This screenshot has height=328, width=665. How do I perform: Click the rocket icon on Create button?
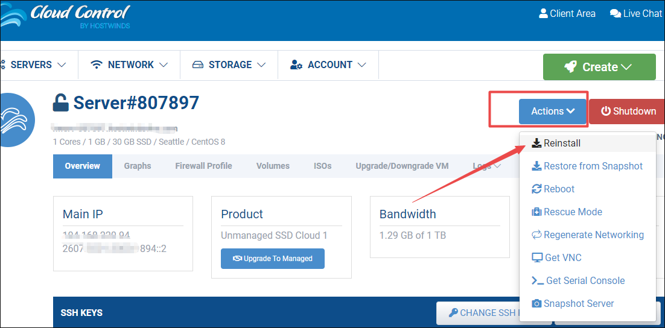click(570, 67)
